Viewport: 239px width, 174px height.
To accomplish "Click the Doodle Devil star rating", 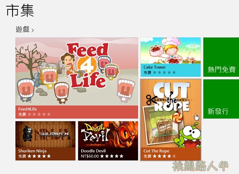I will [x=112, y=156].
